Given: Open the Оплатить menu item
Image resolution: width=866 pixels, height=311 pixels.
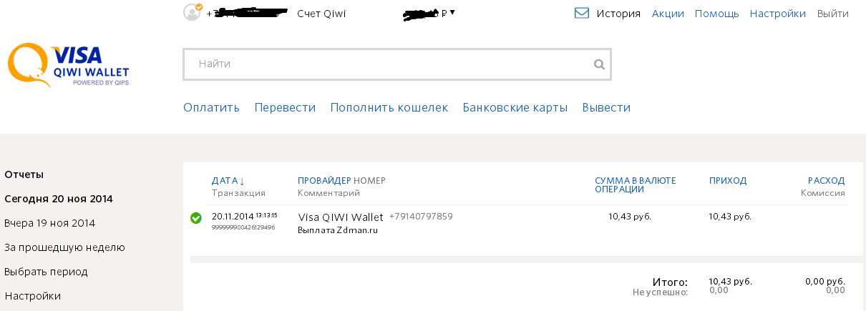Looking at the screenshot, I should coord(211,108).
